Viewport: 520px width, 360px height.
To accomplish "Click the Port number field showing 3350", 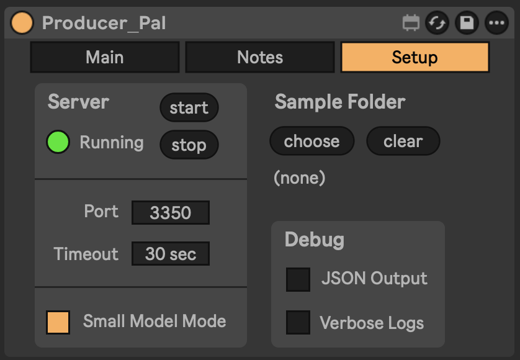I will tap(170, 212).
